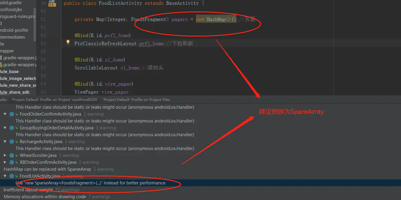This screenshot has height=200, width=401.
Task: Select RechargeActivity.java in inspection results
Action: [41, 142]
